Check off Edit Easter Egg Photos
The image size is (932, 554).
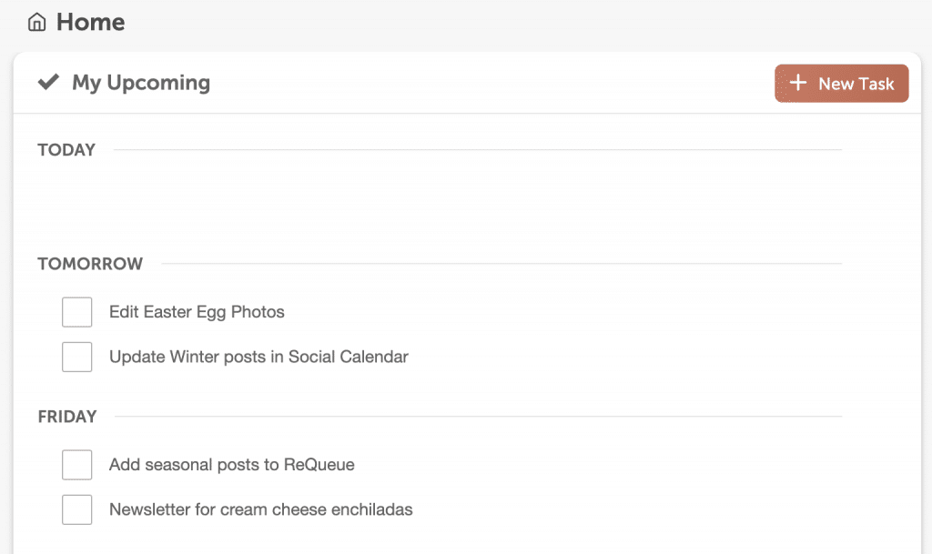(x=77, y=312)
